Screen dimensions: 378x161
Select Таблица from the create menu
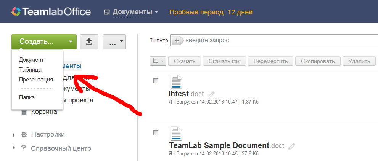point(31,70)
